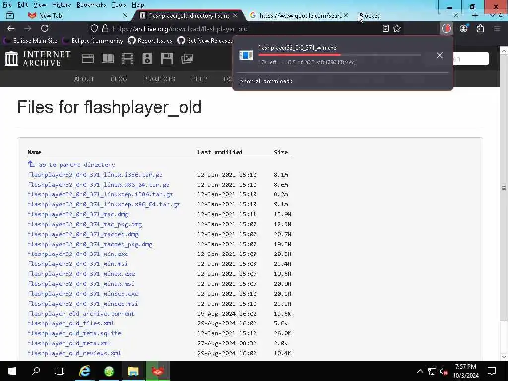Open the taskbar clock and date

click(x=466, y=371)
